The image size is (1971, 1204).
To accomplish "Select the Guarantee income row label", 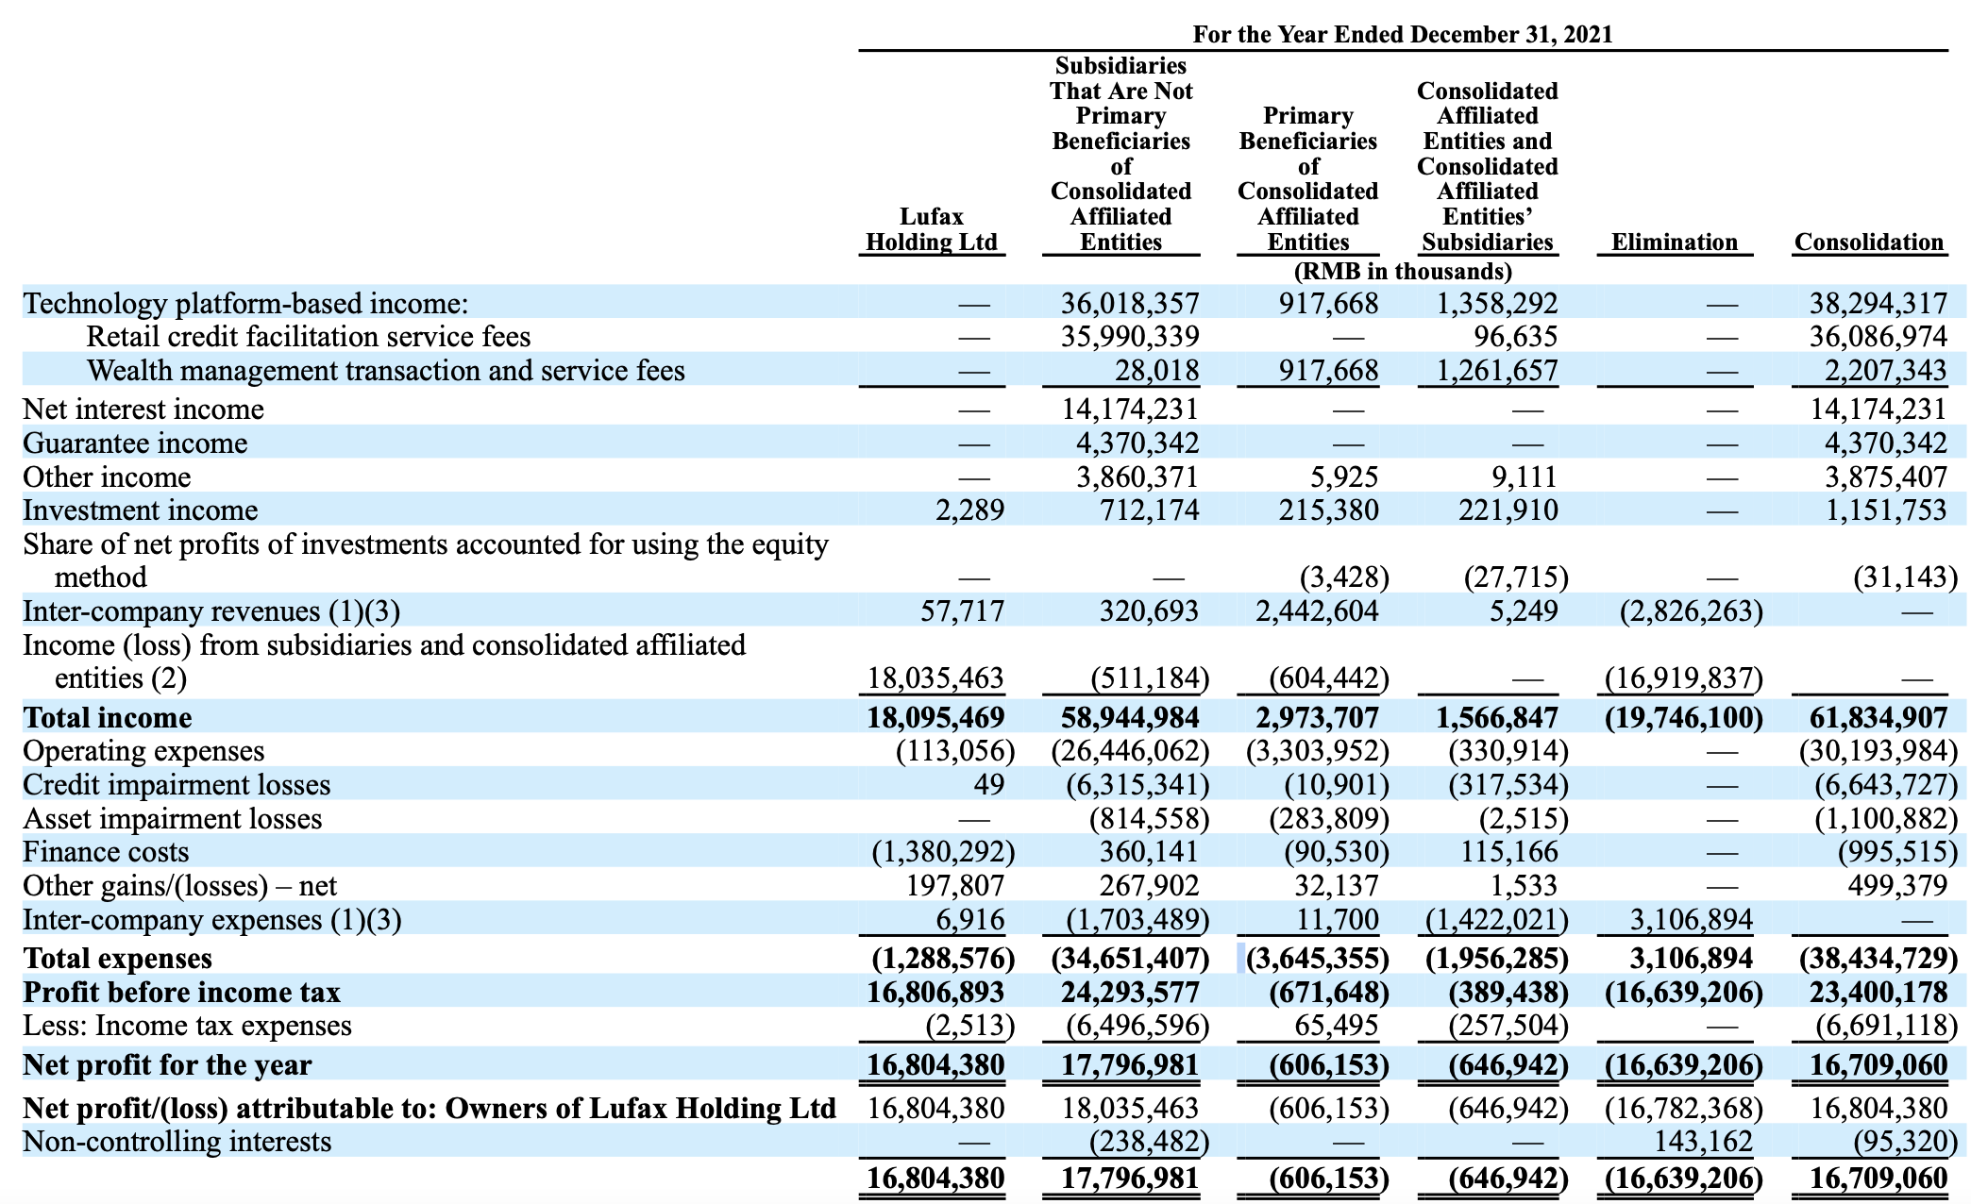I will [x=135, y=443].
